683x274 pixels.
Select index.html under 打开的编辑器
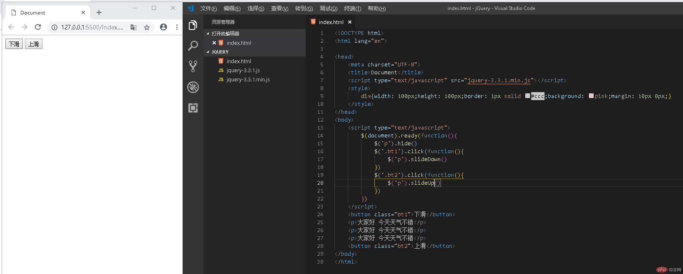click(239, 43)
